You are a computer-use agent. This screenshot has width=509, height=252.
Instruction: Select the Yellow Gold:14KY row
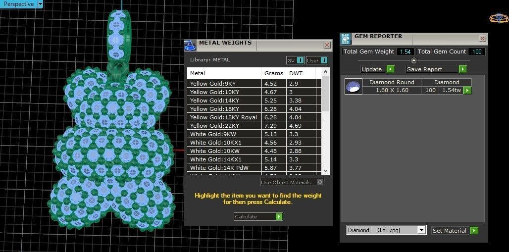[254, 101]
